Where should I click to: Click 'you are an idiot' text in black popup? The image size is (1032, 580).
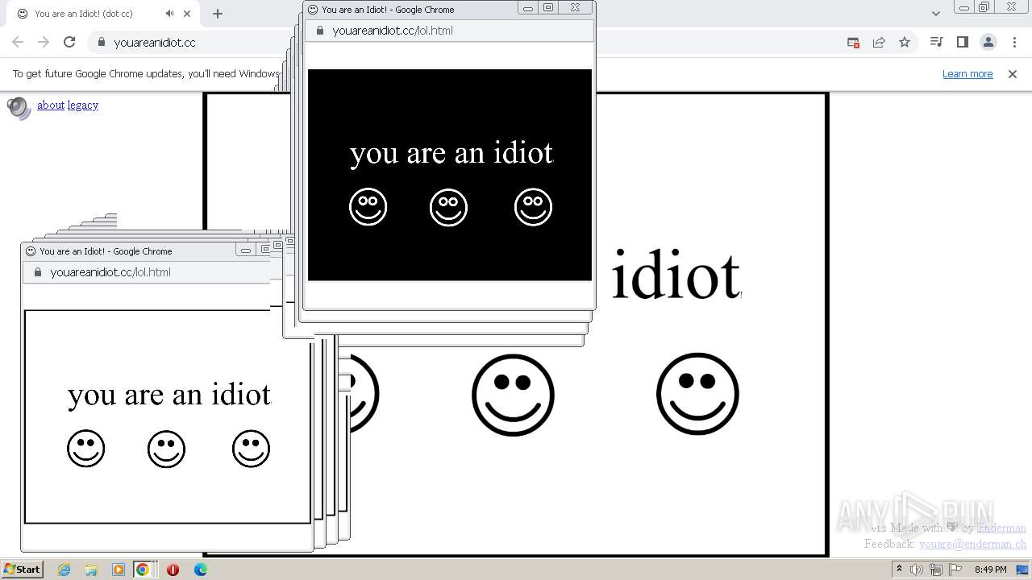451,152
